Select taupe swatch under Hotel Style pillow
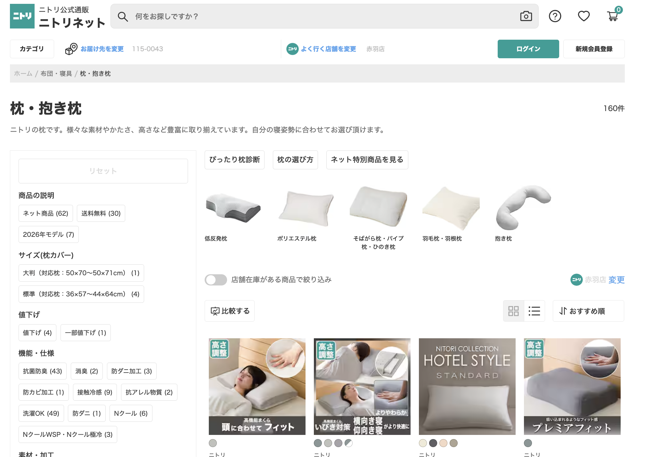The height and width of the screenshot is (457, 645). [453, 443]
